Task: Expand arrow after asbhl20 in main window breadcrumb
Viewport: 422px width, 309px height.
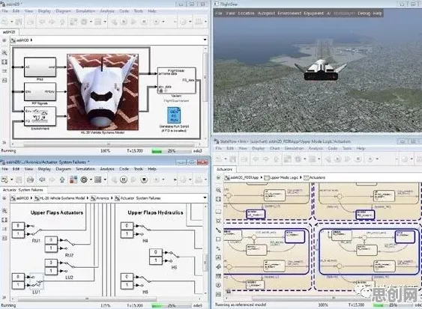Action: [31, 40]
